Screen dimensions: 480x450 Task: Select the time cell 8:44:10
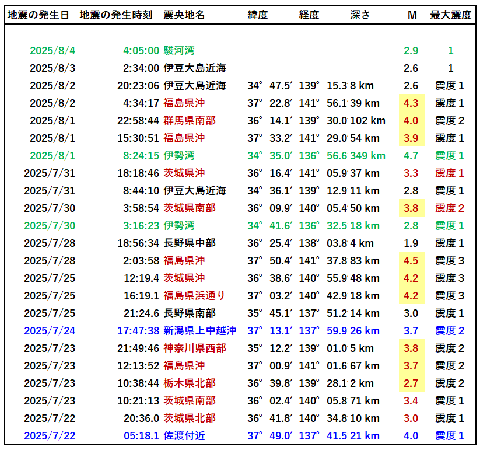tap(141, 190)
